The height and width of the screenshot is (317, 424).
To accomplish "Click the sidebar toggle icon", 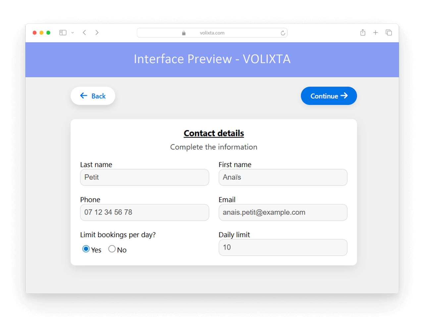I will [x=63, y=33].
